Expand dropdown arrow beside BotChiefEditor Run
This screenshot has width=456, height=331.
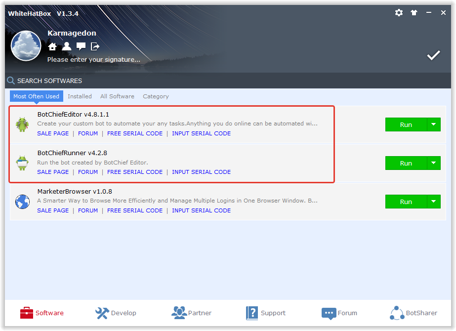tap(433, 124)
